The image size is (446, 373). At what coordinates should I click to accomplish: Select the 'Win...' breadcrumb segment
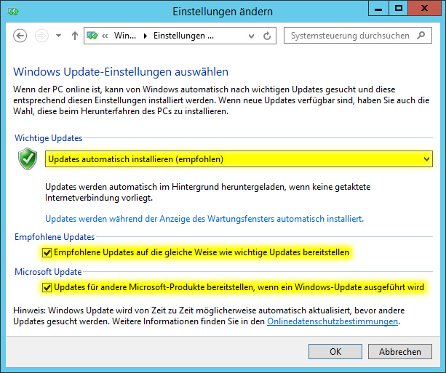point(125,36)
